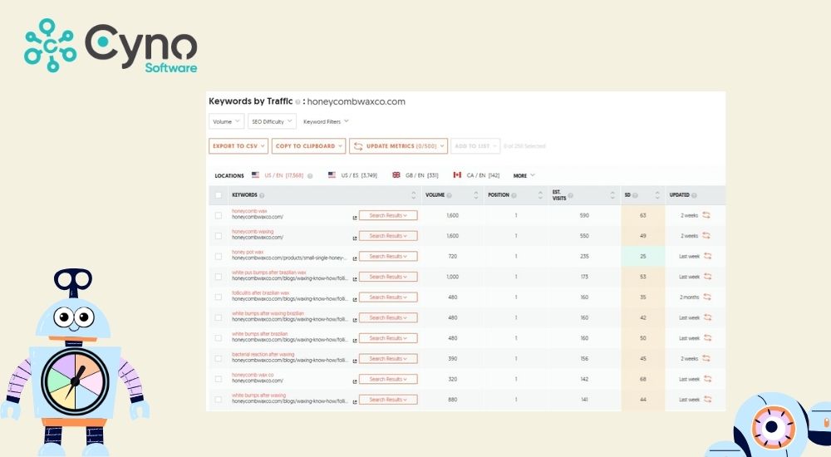Open external link for honeycomb wax co URL
831x457 pixels.
[355, 381]
